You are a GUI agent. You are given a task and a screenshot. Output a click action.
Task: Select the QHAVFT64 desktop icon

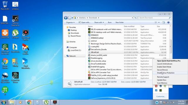click(x=5, y=34)
